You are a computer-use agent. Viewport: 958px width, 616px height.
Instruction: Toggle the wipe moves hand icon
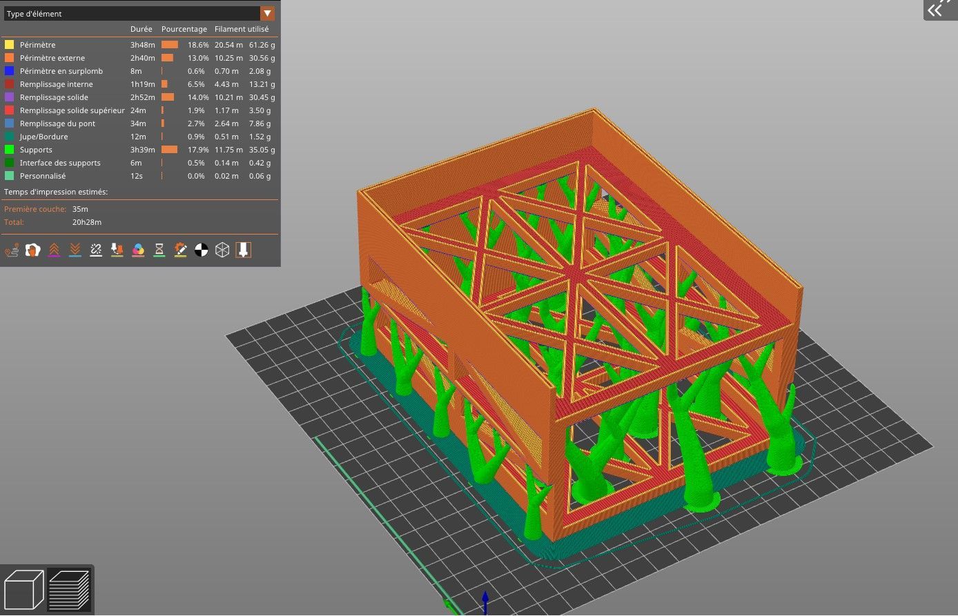click(32, 250)
